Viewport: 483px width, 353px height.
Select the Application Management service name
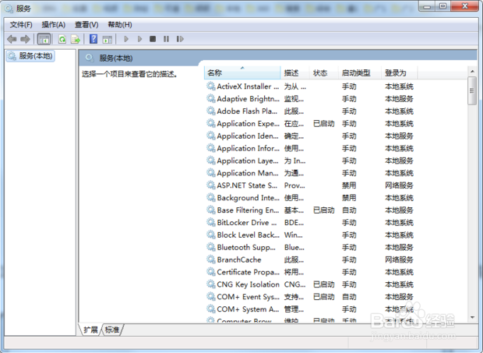(248, 173)
